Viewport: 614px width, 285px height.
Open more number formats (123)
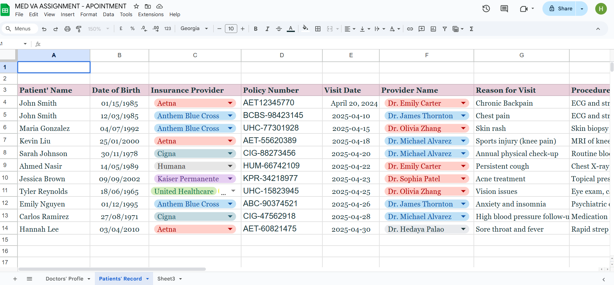click(x=168, y=29)
